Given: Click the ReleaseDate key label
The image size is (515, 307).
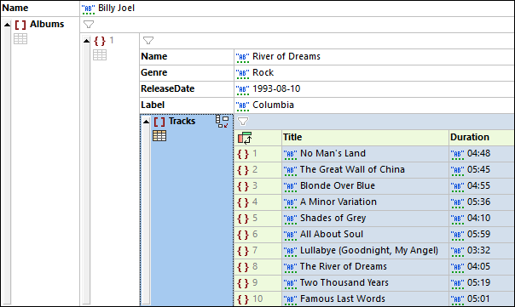Looking at the screenshot, I should (x=167, y=88).
